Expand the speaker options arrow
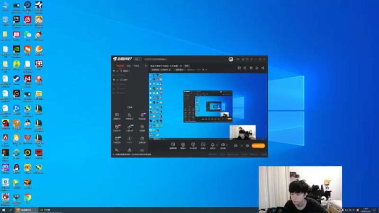379x213 pixels. 227,145
